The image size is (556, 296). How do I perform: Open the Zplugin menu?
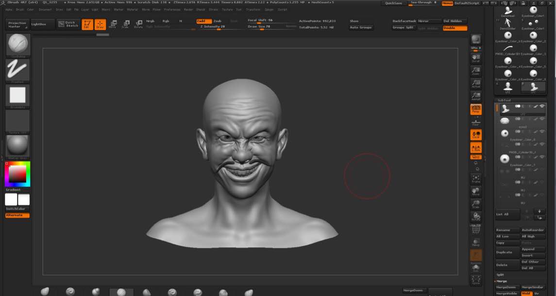pos(270,10)
